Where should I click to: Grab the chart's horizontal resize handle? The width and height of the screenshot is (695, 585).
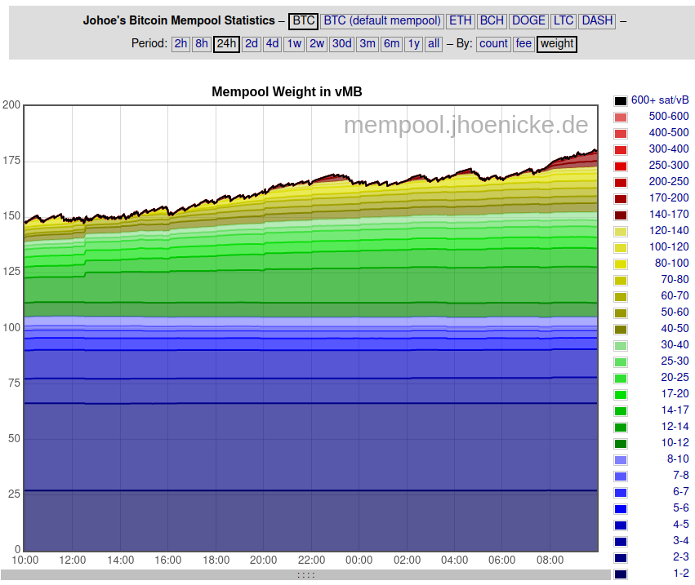point(306,574)
